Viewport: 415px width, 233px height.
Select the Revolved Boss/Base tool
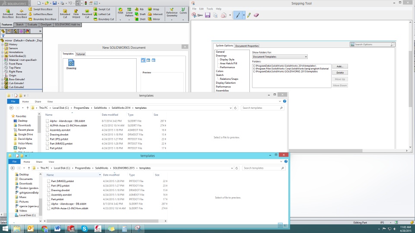(21, 13)
